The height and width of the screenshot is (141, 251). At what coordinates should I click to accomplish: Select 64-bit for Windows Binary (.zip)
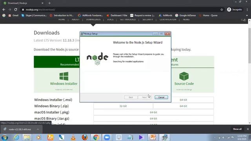183,106
